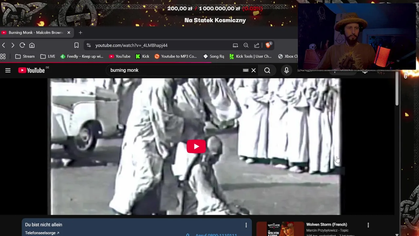View site information icon in address bar
This screenshot has height=236, width=419.
coord(89,45)
